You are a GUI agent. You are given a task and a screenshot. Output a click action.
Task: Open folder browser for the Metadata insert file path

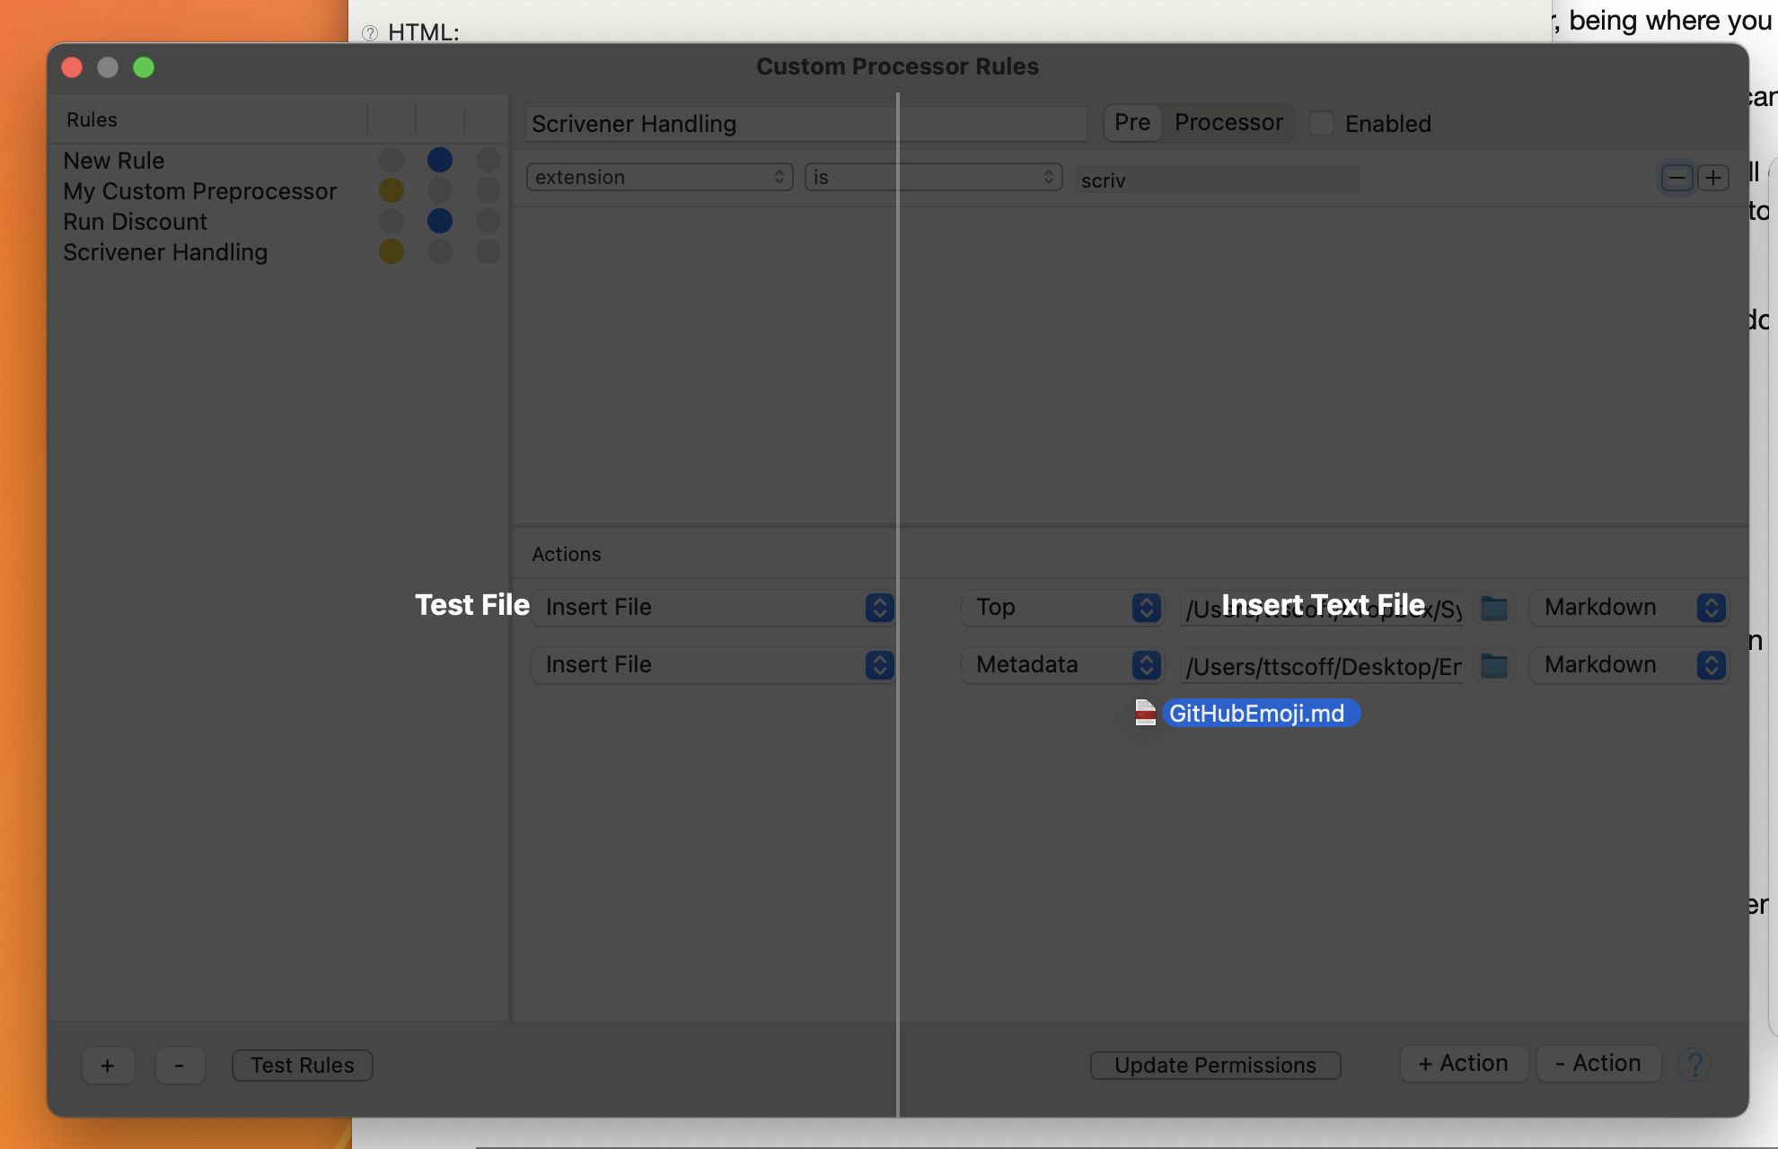[1493, 665]
